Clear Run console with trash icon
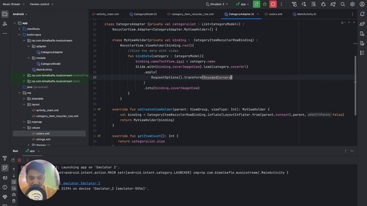This screenshot has width=367, height=206. pyautogui.click(x=14, y=201)
